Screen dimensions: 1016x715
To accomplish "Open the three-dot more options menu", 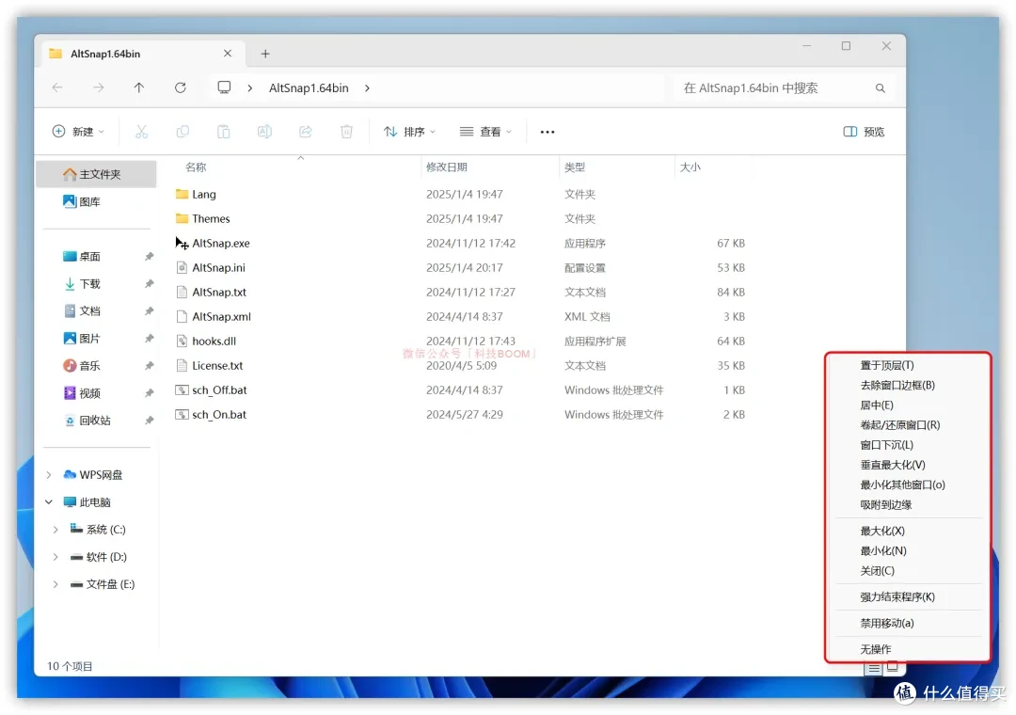I will pos(548,133).
